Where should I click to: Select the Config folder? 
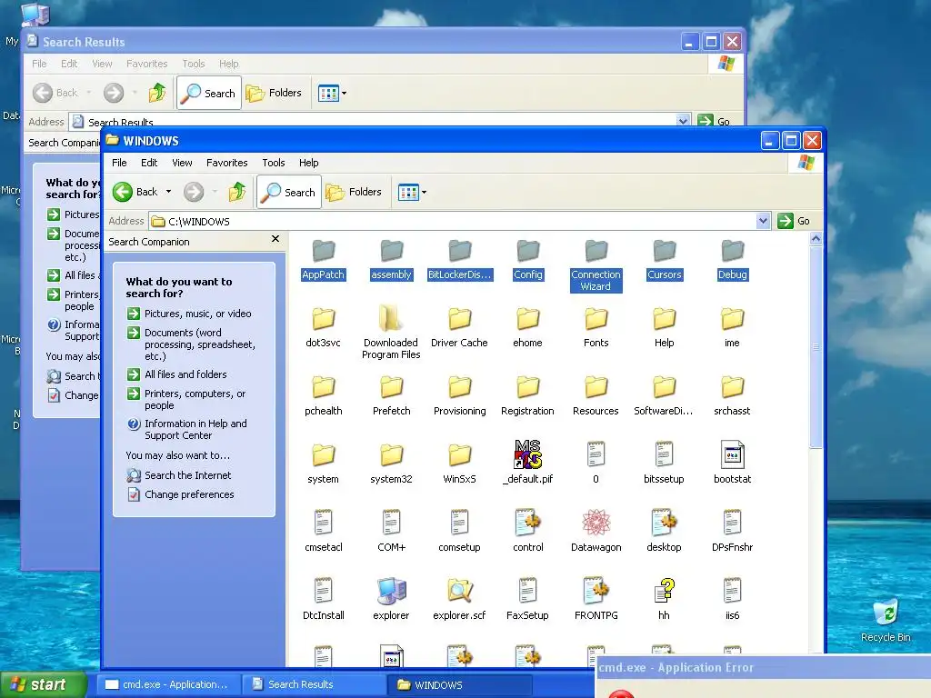(528, 260)
